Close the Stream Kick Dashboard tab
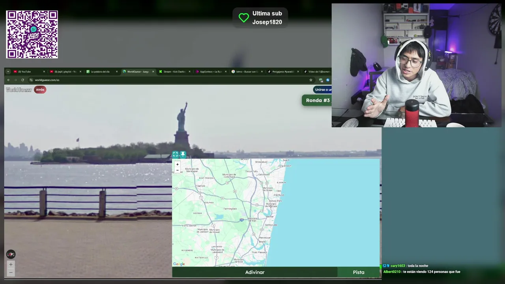Screen dimensions: 505x284 189,72
